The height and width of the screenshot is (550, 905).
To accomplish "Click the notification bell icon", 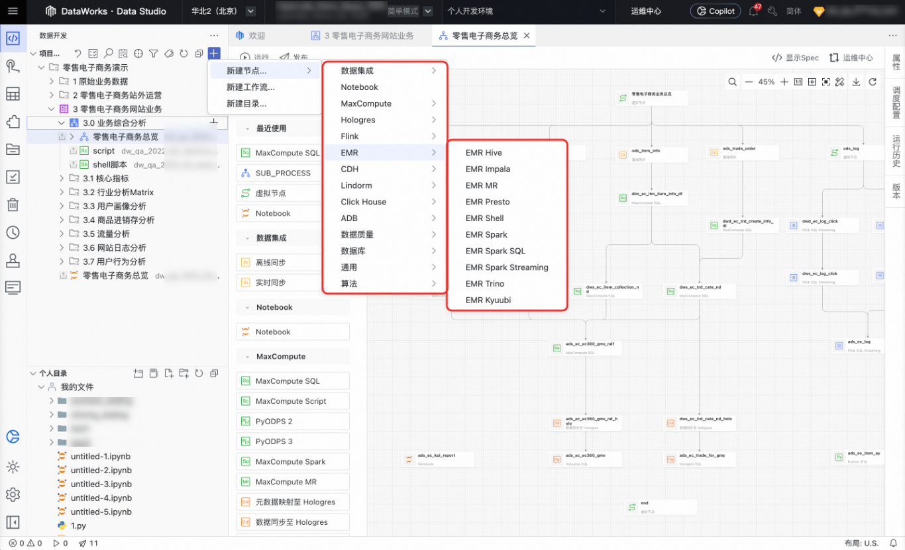I will pyautogui.click(x=753, y=11).
